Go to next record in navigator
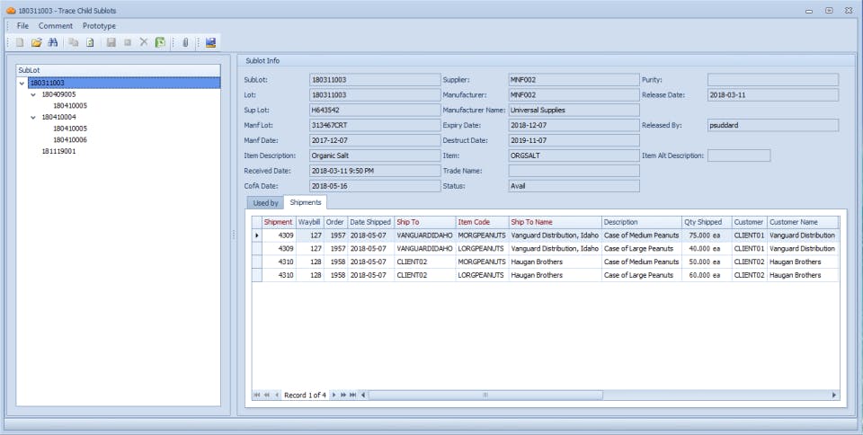The width and height of the screenshot is (863, 435). pyautogui.click(x=334, y=395)
